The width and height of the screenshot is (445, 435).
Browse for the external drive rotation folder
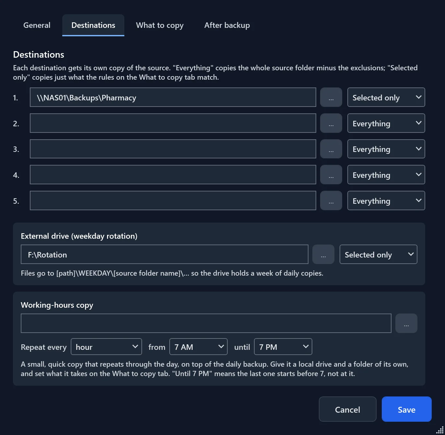pos(323,254)
